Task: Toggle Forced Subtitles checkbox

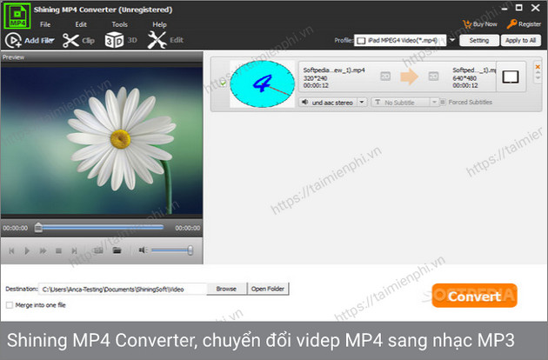Action: 443,102
